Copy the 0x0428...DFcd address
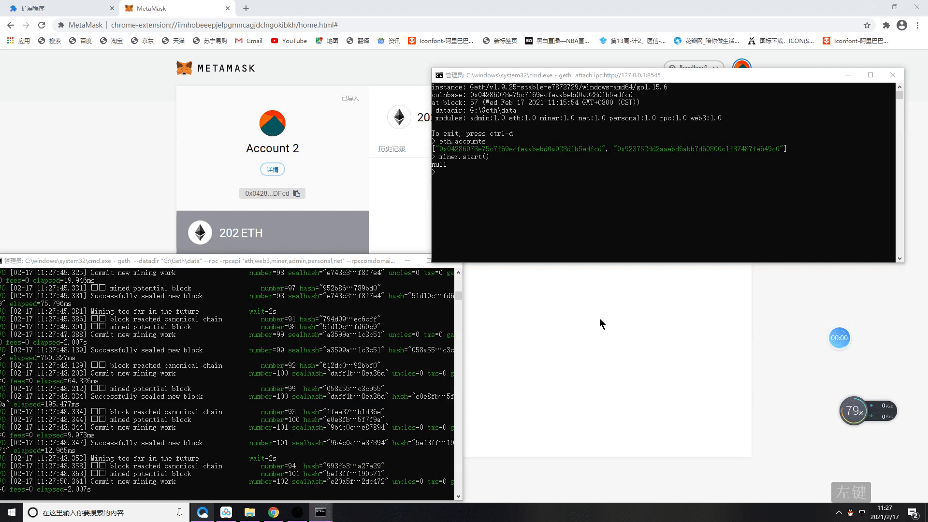This screenshot has height=522, width=928. (272, 193)
